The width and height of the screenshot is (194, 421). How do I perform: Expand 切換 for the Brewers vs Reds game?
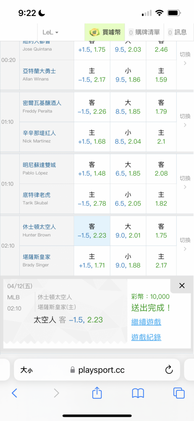[185, 120]
